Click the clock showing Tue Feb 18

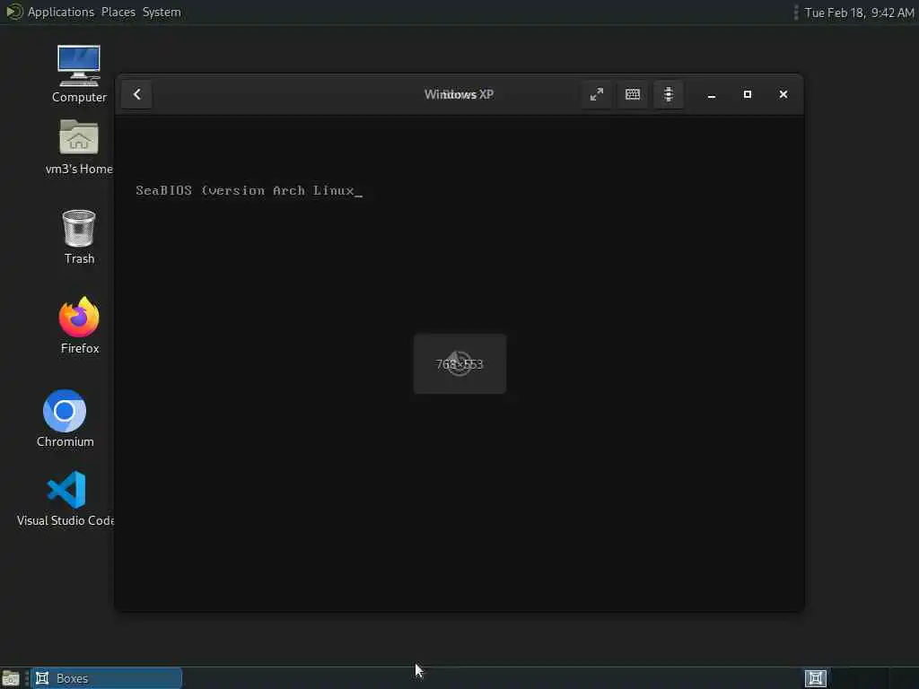(859, 13)
